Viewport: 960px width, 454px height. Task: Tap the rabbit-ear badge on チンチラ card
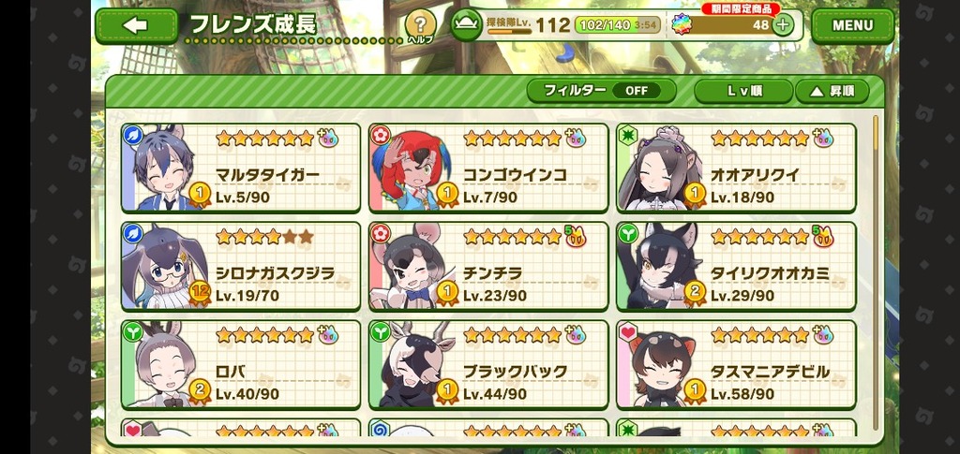tap(575, 236)
